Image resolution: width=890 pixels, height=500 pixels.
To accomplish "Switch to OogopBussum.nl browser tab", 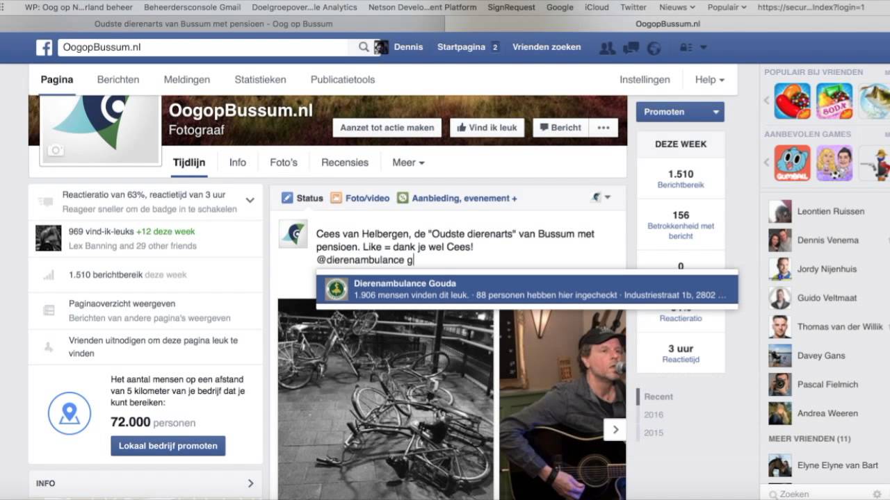I will (x=667, y=24).
